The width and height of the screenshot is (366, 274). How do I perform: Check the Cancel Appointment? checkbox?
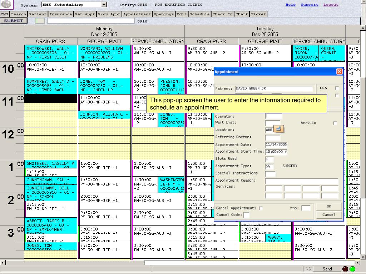click(x=261, y=208)
